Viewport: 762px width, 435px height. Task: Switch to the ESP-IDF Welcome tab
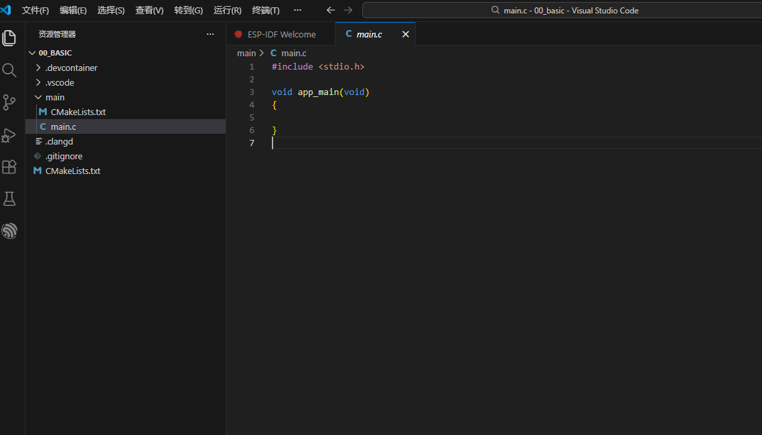tap(281, 35)
